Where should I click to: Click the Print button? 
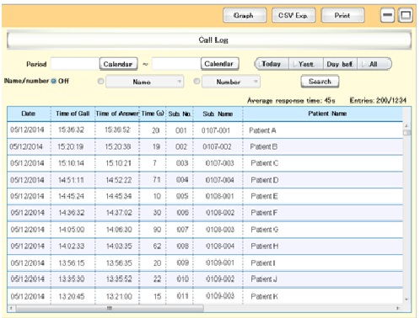click(x=342, y=15)
